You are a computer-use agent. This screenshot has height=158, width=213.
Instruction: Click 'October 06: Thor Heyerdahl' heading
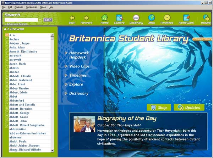[x=119, y=125]
